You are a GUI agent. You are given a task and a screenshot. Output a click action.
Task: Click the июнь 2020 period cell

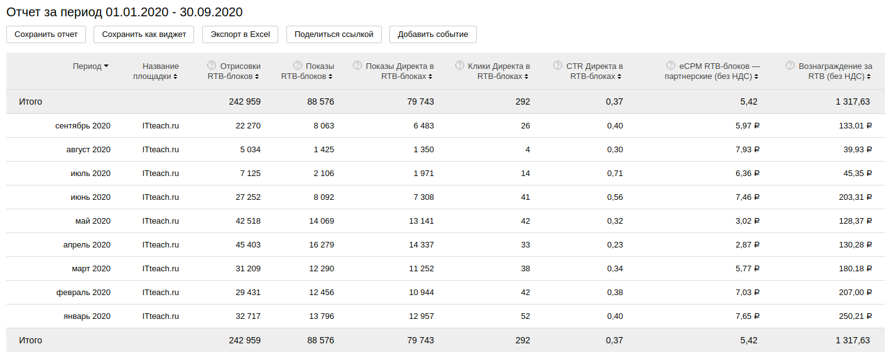90,197
